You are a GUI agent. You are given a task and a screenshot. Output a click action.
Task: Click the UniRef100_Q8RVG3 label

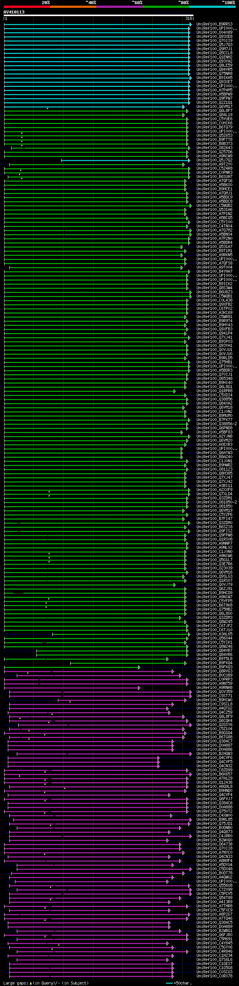pyautogui.click(x=214, y=671)
